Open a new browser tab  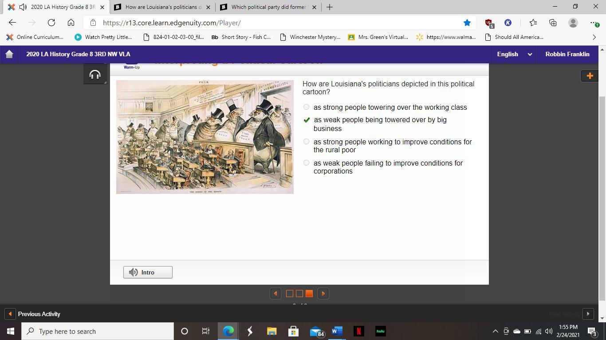click(330, 7)
